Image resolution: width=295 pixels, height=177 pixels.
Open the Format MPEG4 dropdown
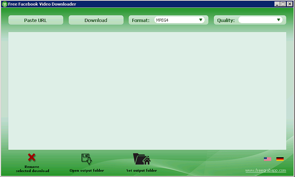(179, 20)
